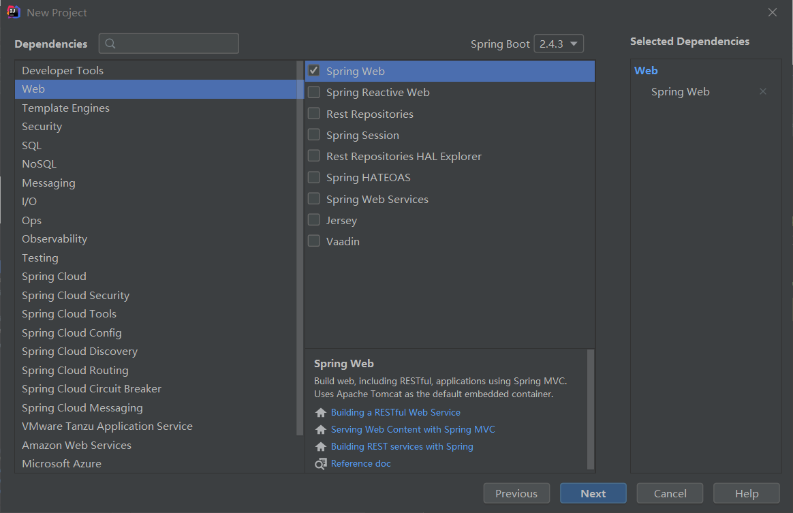The height and width of the screenshot is (513, 793).
Task: Close the New Project dialog
Action: coord(773,12)
